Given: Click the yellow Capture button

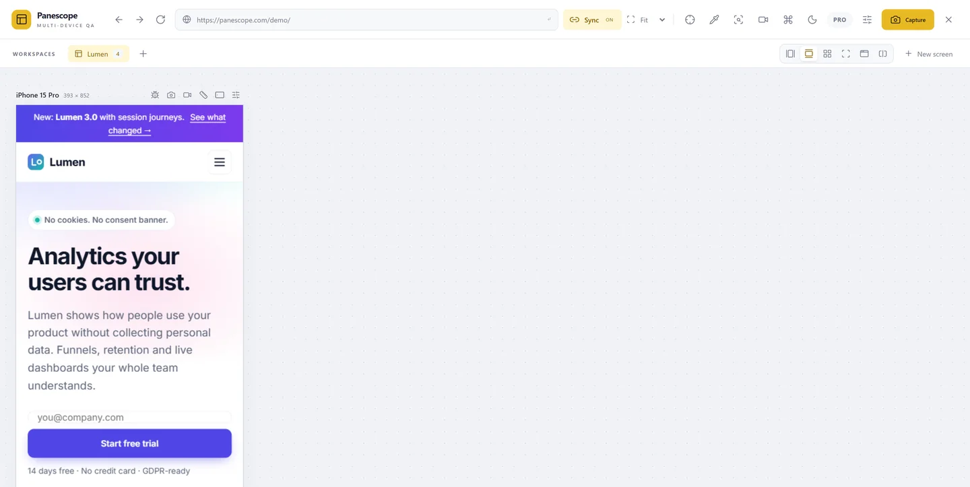Looking at the screenshot, I should click(907, 20).
